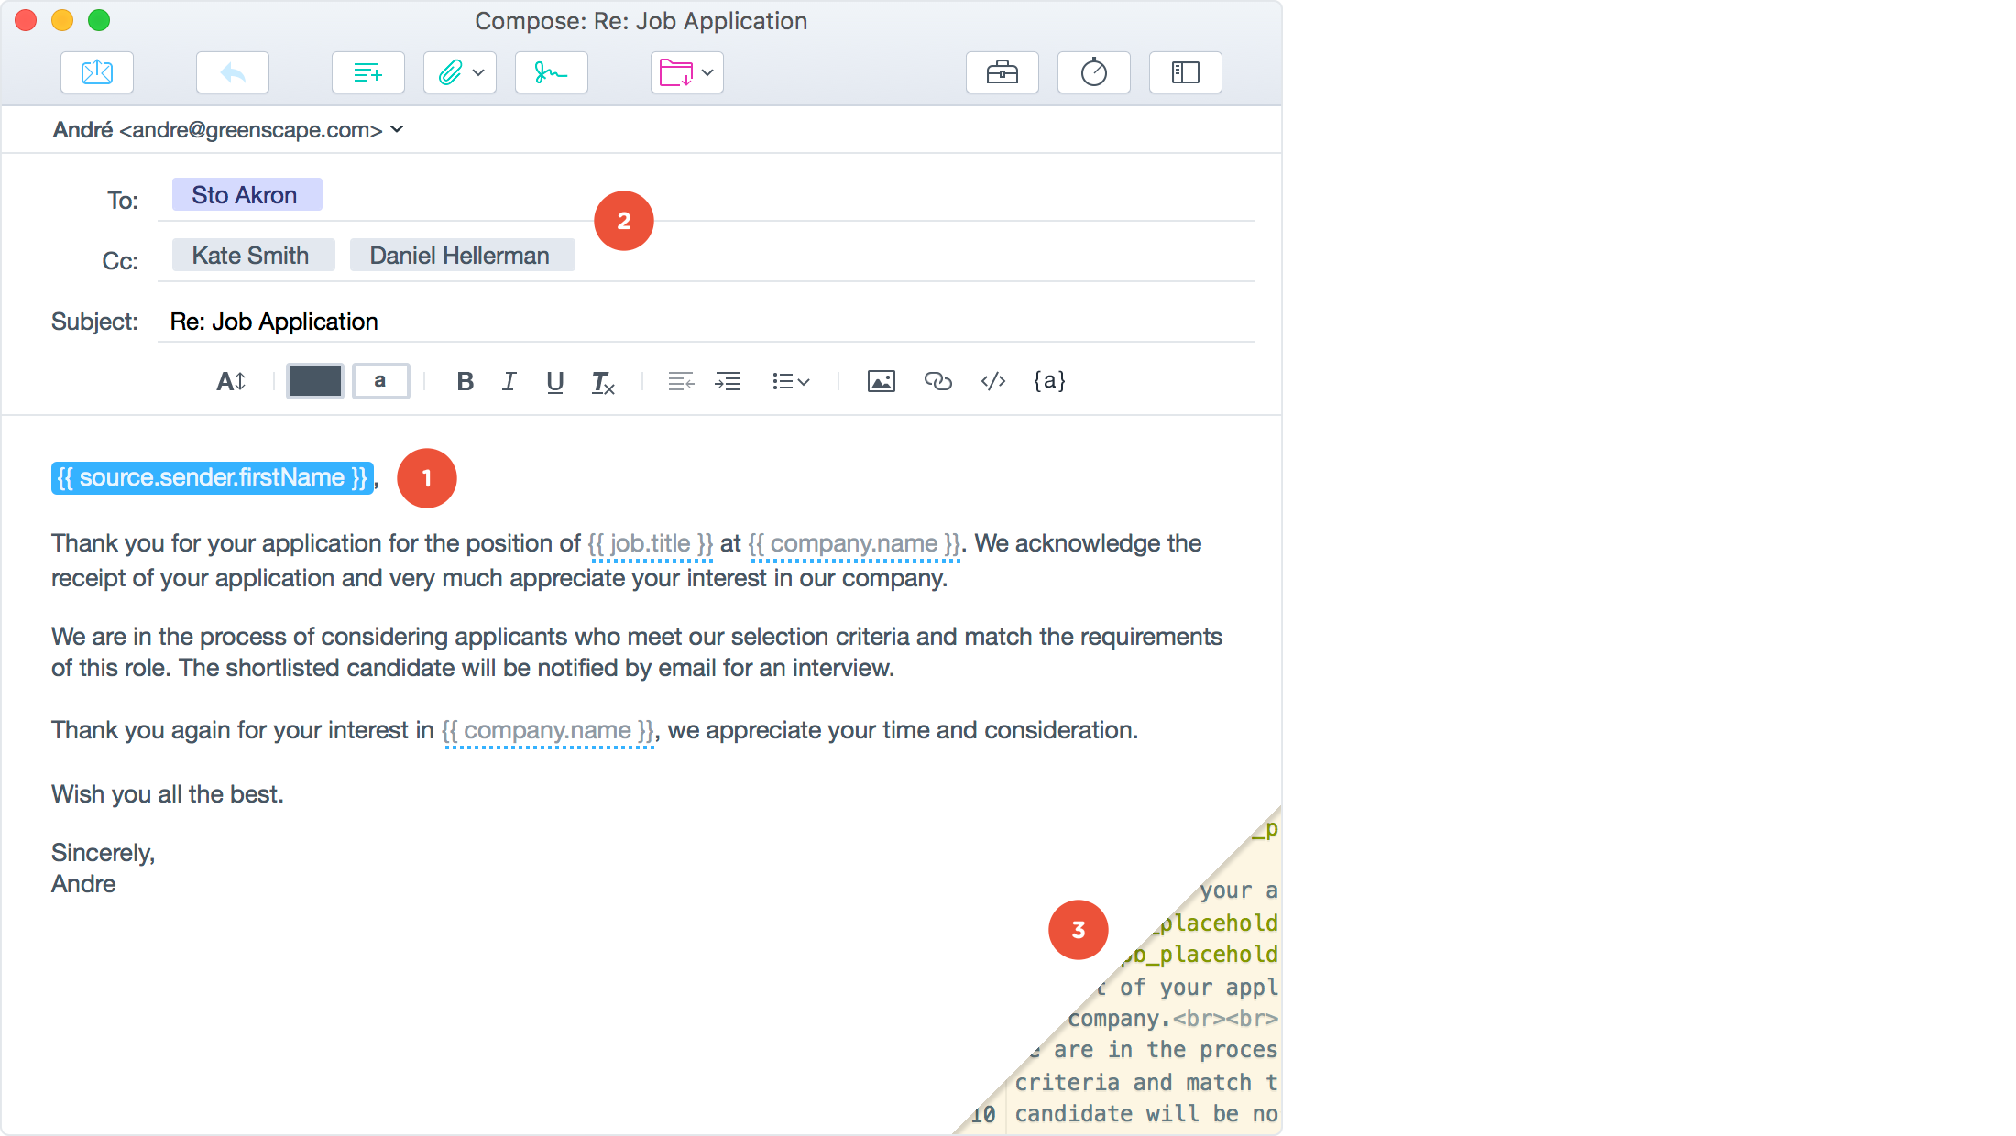Click the Undo arrow icon
Screen dimensions: 2016x1136
(231, 72)
